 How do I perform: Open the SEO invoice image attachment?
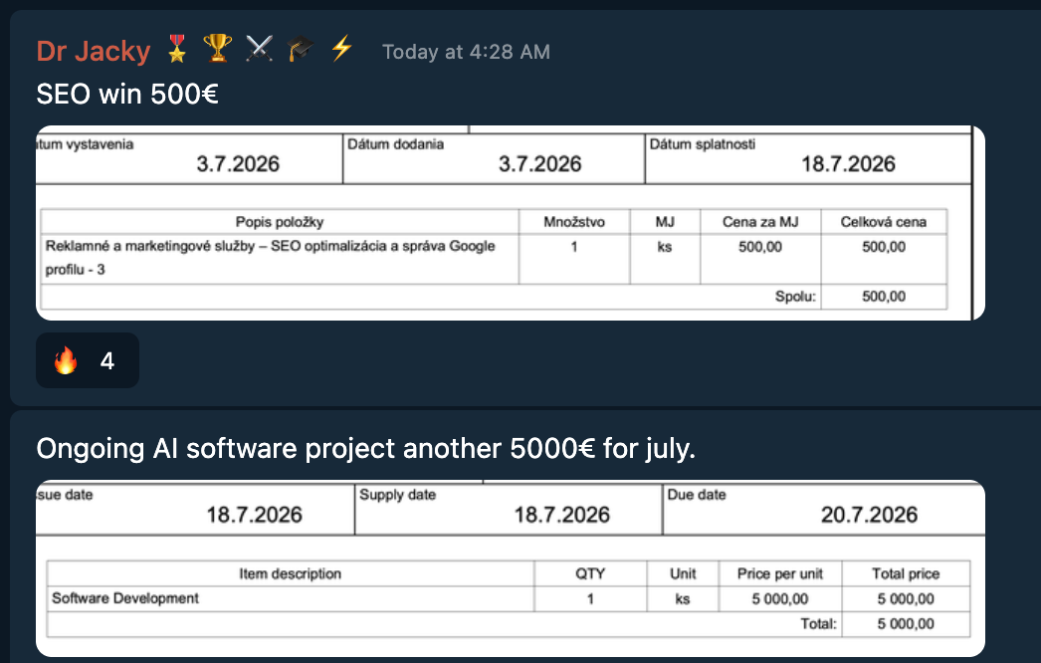pyautogui.click(x=510, y=223)
